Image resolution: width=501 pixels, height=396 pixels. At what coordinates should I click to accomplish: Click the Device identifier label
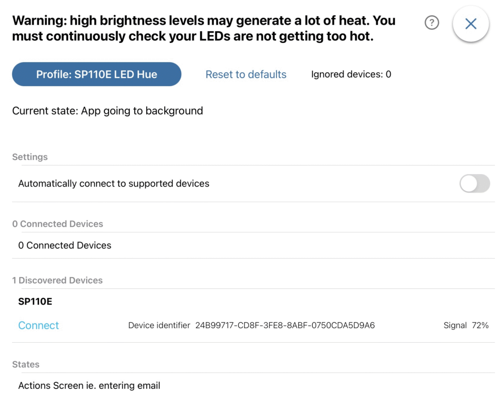point(159,326)
